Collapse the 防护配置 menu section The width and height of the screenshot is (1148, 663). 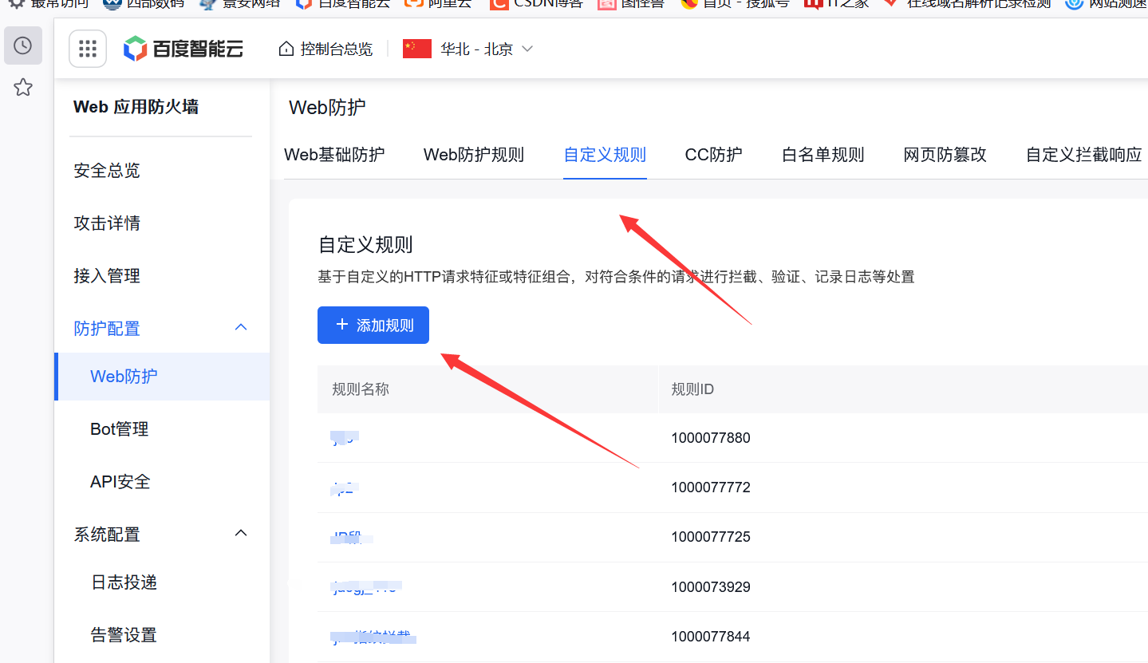(241, 328)
